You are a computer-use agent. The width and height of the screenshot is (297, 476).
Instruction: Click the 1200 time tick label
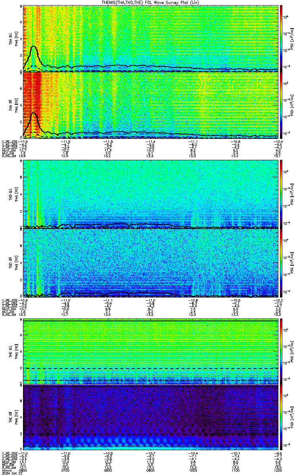point(277,470)
